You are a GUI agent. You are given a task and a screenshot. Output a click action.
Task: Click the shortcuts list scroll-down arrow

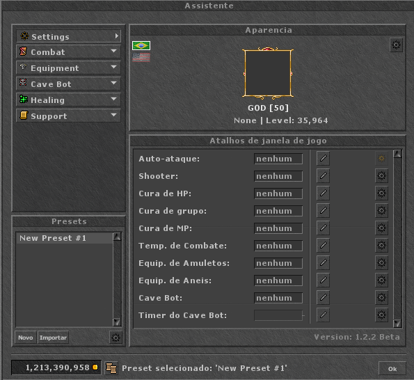(397, 323)
